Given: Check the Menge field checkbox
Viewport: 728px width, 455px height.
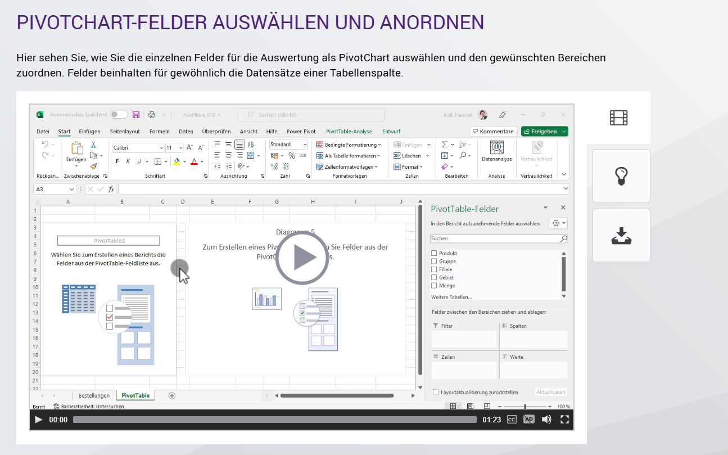Looking at the screenshot, I should pyautogui.click(x=434, y=286).
